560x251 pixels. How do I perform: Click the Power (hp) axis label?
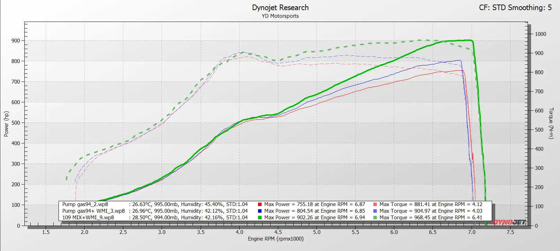tap(6, 124)
